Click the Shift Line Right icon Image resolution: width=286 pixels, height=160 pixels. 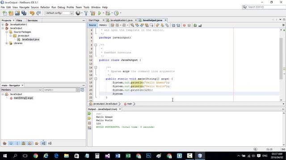tap(178, 25)
